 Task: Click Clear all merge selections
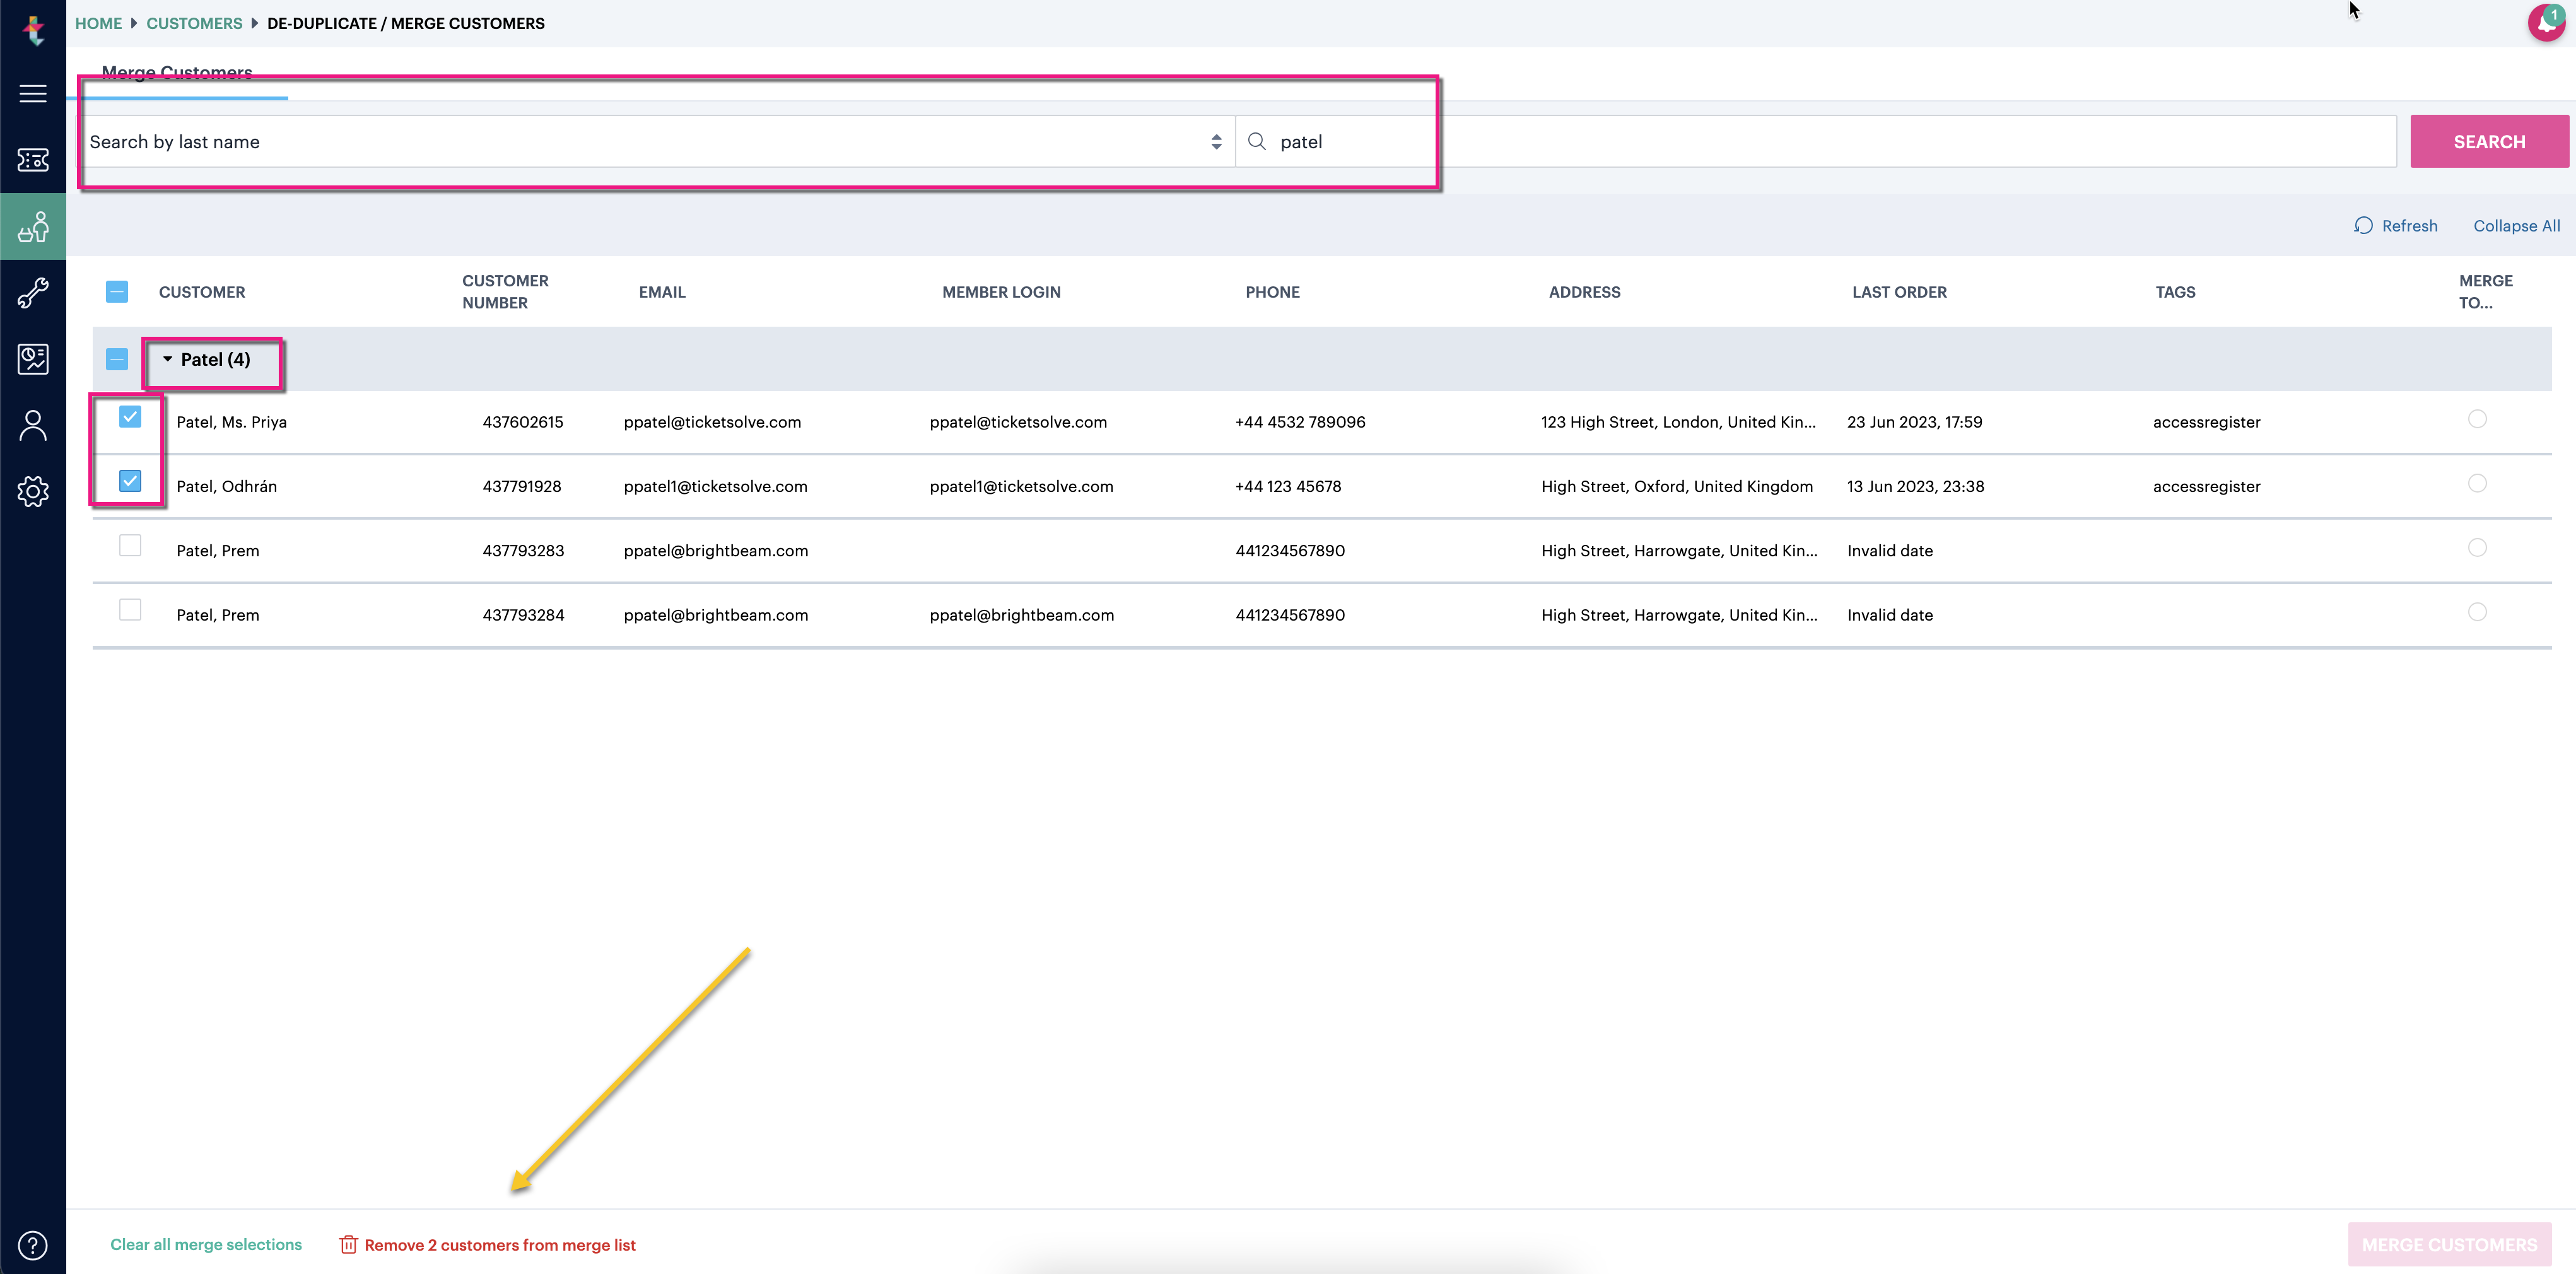point(206,1244)
